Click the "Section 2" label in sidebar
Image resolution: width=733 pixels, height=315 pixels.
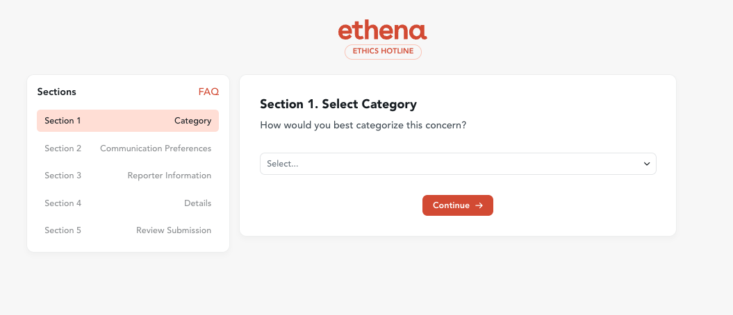coord(63,148)
